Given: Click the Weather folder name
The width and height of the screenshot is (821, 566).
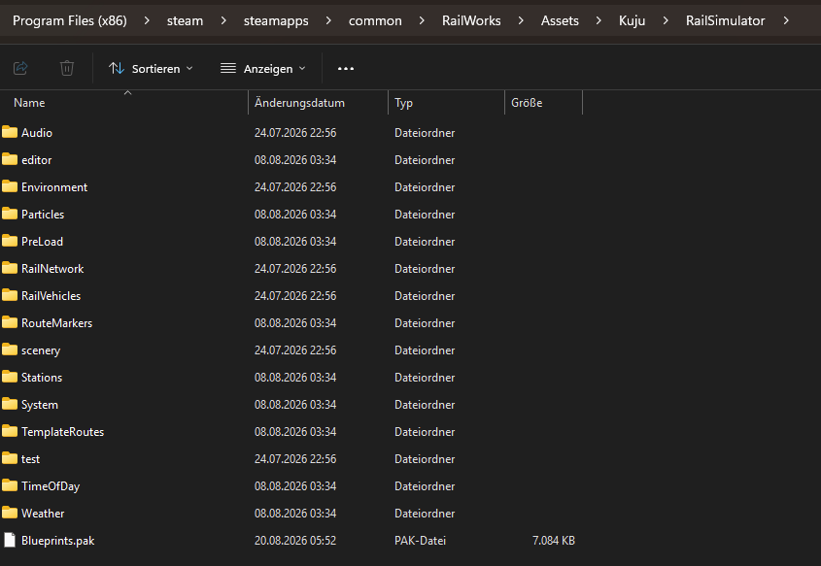Looking at the screenshot, I should tap(43, 514).
